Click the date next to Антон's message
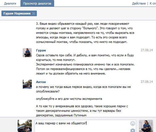Image resolution: width=156 pixels, height=132 pixels. click(147, 82)
